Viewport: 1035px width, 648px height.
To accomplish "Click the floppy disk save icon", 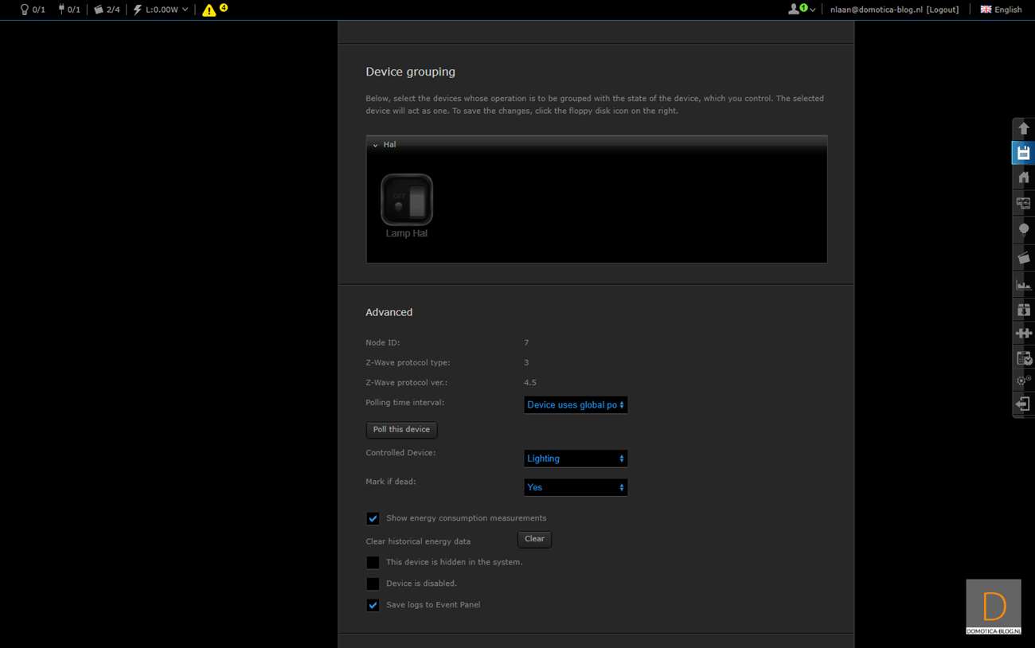I will pyautogui.click(x=1023, y=153).
